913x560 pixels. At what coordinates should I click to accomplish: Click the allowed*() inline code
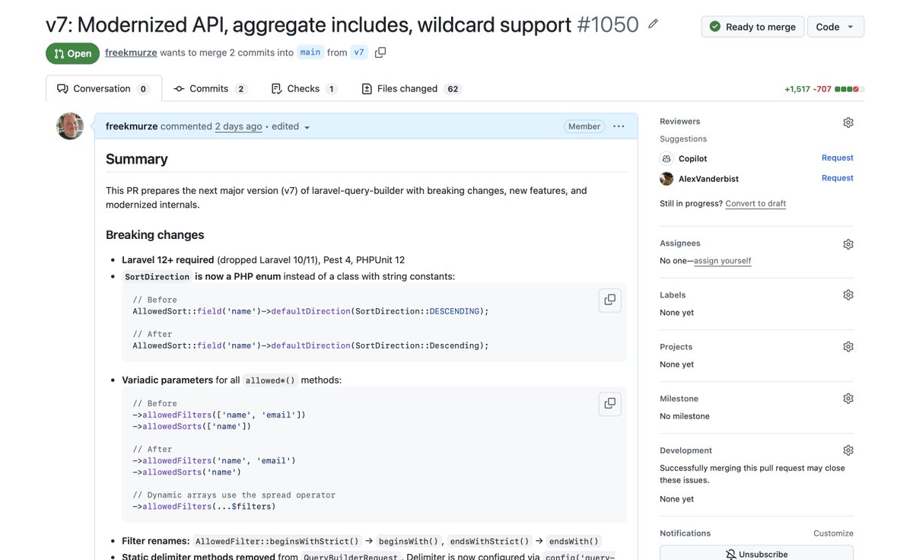[x=270, y=380]
